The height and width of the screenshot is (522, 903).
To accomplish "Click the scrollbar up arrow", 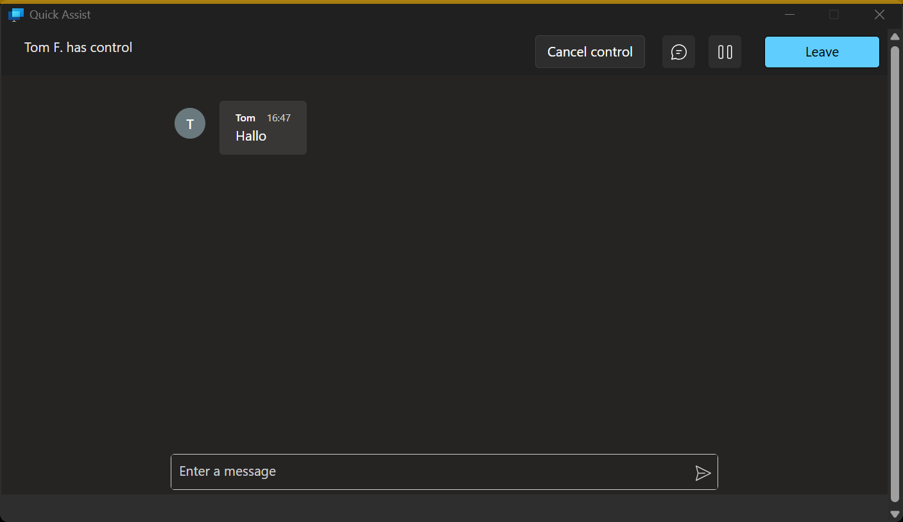I will coord(895,37).
